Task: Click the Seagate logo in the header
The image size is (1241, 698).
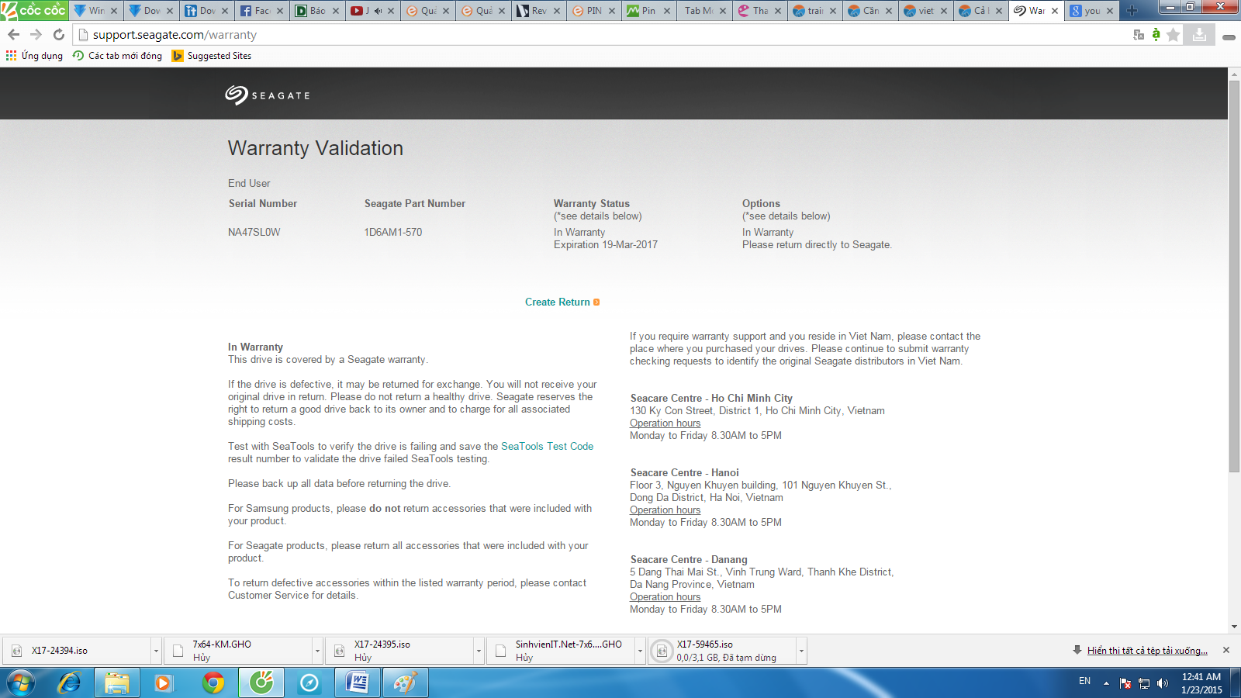Action: 268,95
